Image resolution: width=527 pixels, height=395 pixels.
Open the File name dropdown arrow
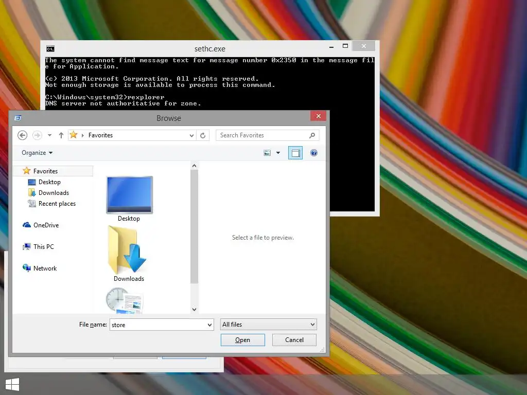pyautogui.click(x=209, y=325)
